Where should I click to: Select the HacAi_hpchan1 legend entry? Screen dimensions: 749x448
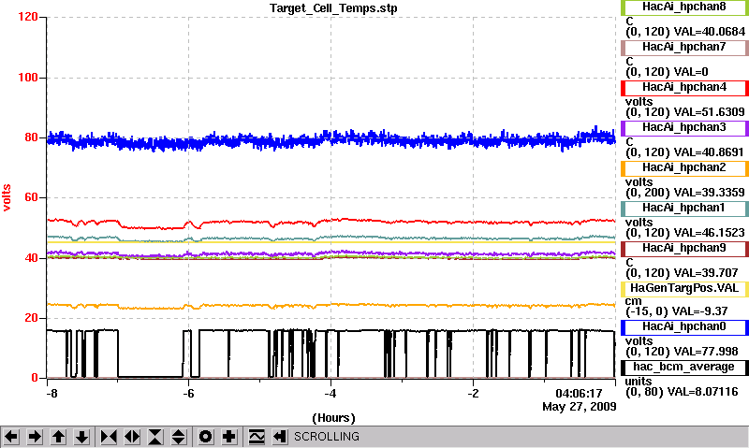pos(684,209)
